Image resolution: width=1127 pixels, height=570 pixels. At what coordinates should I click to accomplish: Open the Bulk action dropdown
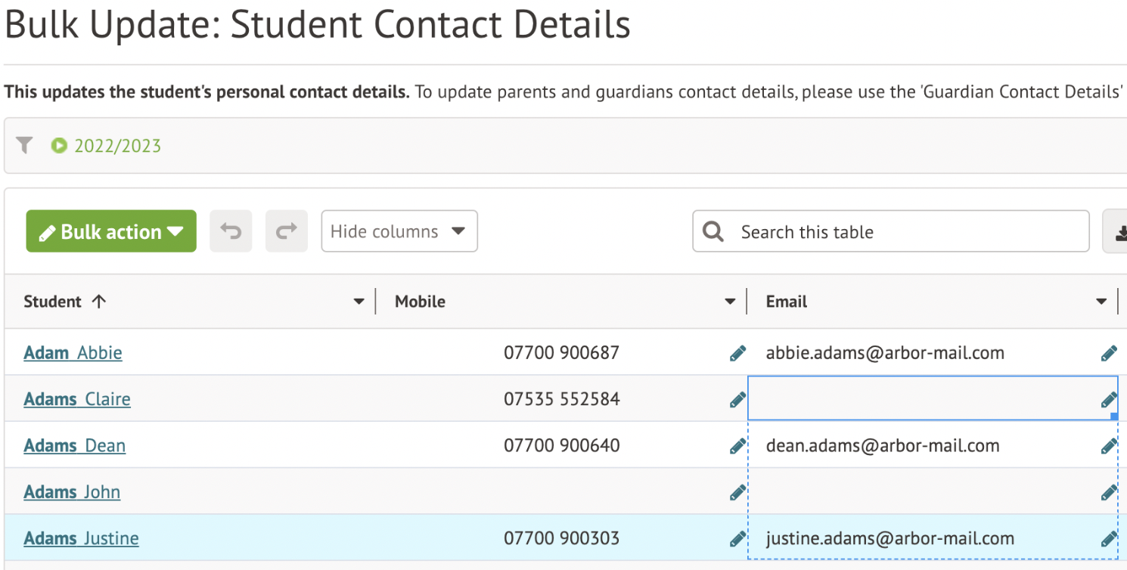(111, 231)
